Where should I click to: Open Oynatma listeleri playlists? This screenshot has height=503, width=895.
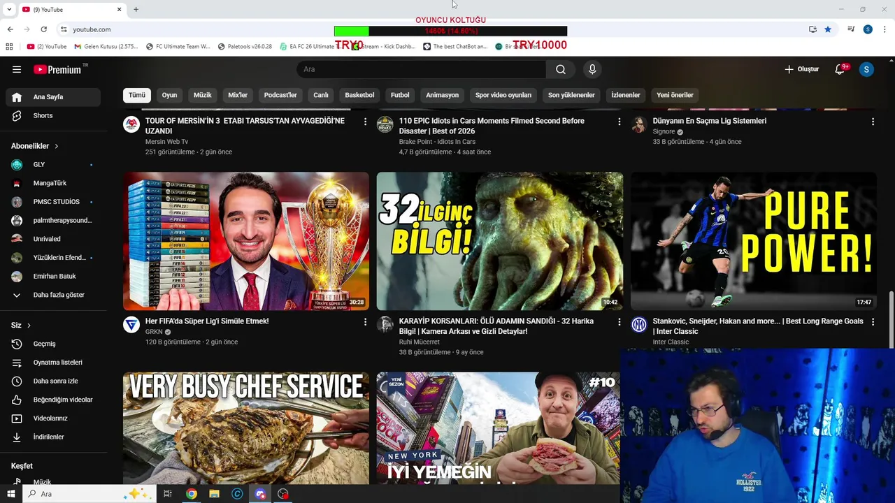pyautogui.click(x=53, y=363)
